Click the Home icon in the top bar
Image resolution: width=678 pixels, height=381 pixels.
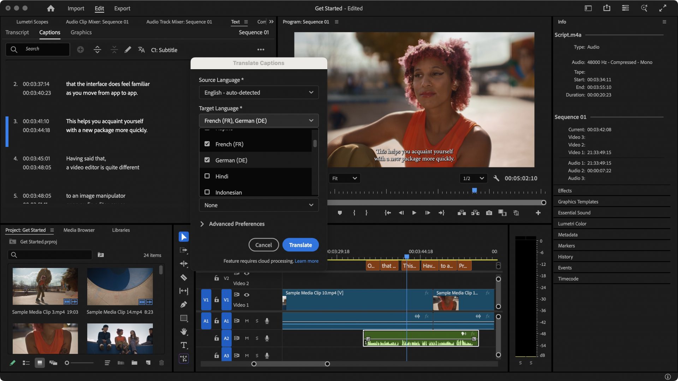[51, 8]
